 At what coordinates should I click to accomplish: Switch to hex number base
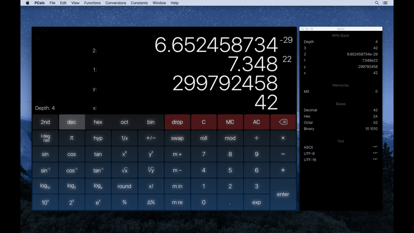click(x=98, y=122)
